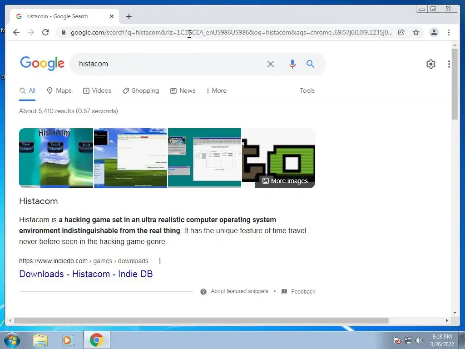465x349 pixels.
Task: Select the histacom - Google Search tab
Action: coord(64,16)
